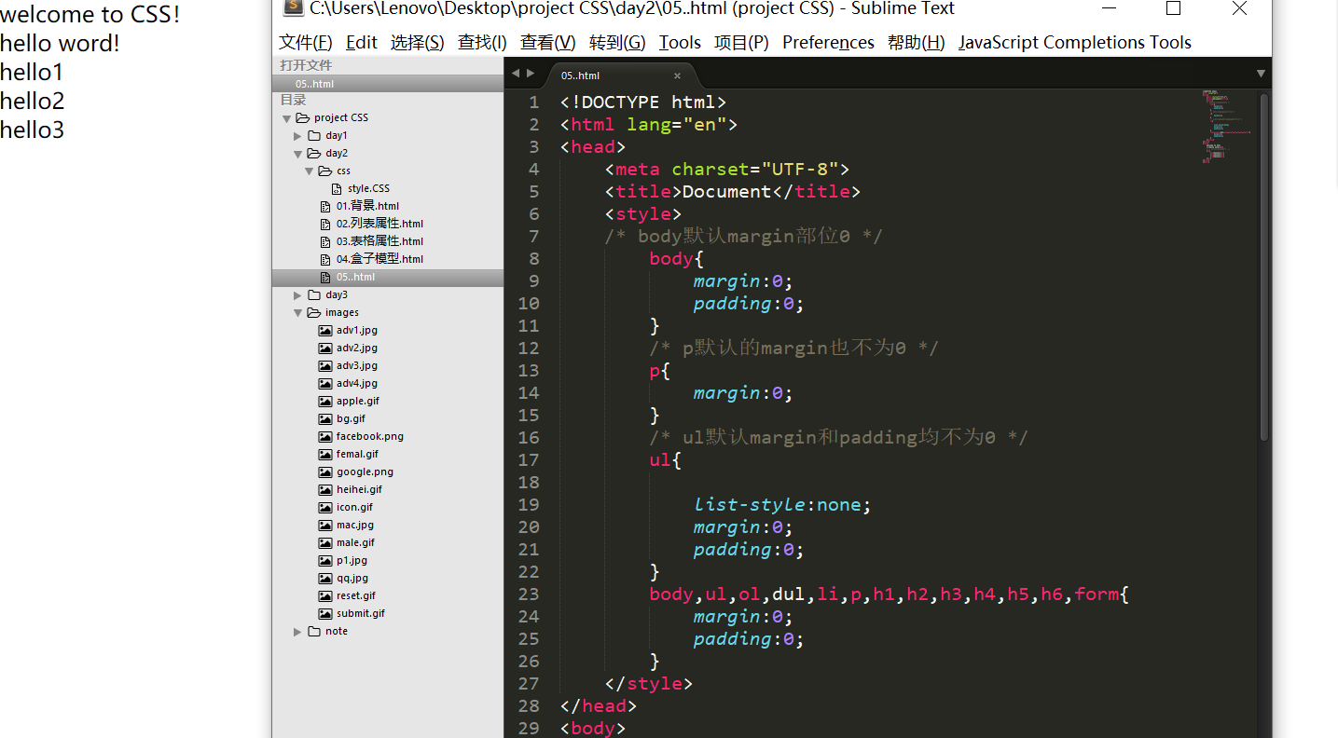Go to previous tab with left arrow
The height and width of the screenshot is (738, 1338).
(x=515, y=74)
